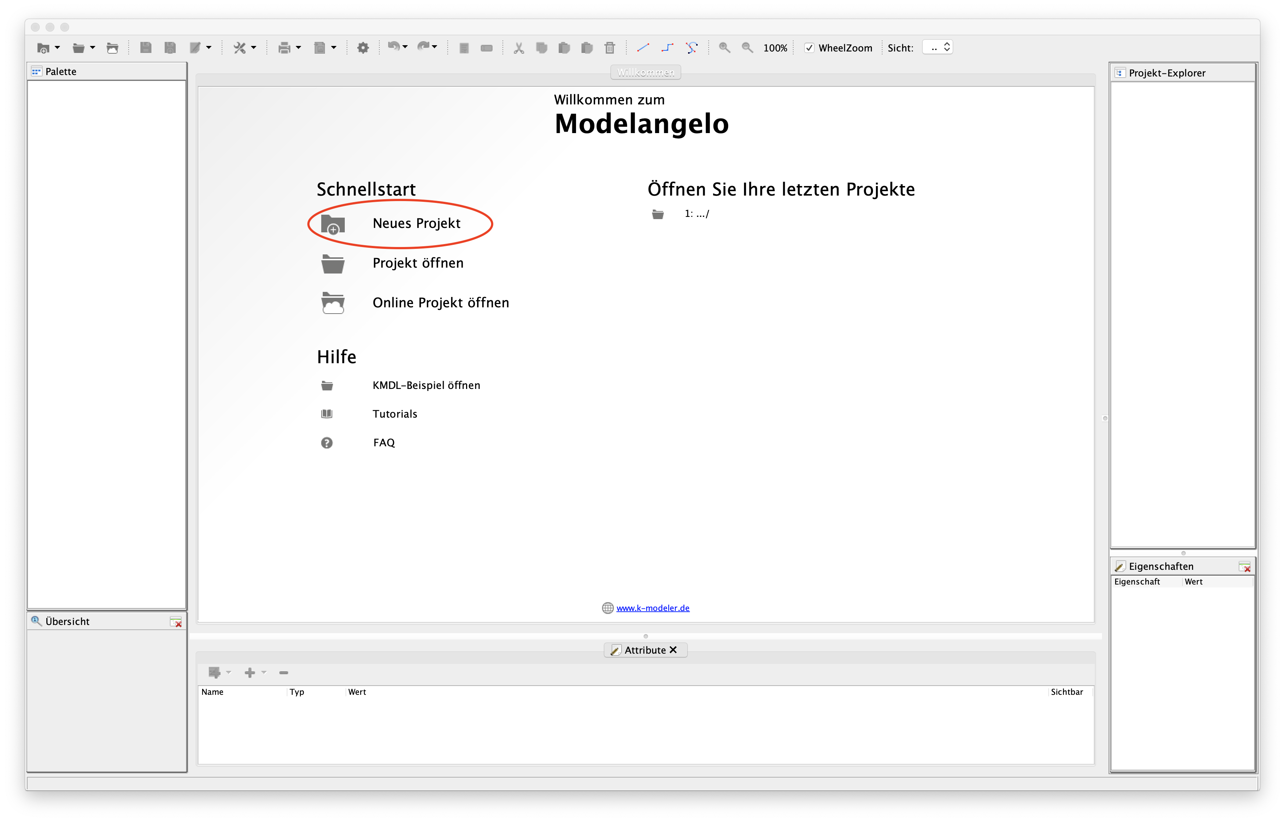Click the trash delete icon

click(x=609, y=48)
